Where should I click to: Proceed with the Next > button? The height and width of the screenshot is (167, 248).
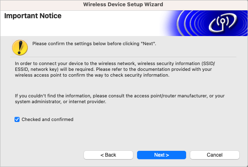pyautogui.click(x=162, y=155)
